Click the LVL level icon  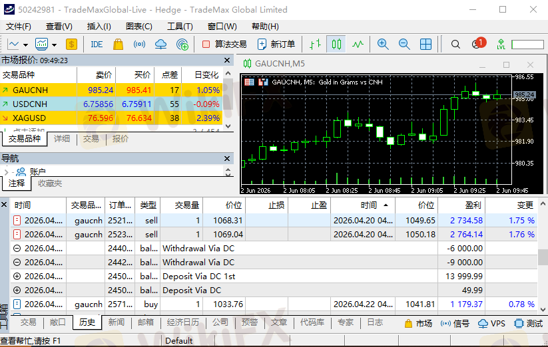(x=501, y=45)
